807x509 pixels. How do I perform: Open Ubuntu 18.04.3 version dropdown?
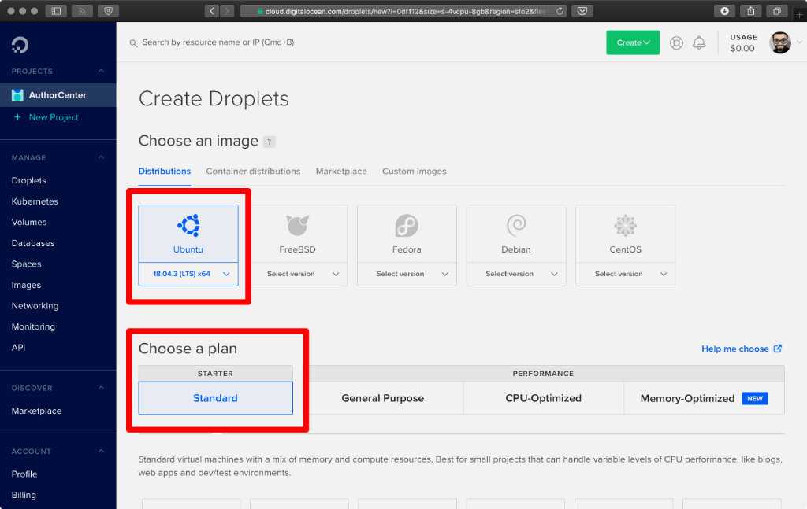[188, 274]
